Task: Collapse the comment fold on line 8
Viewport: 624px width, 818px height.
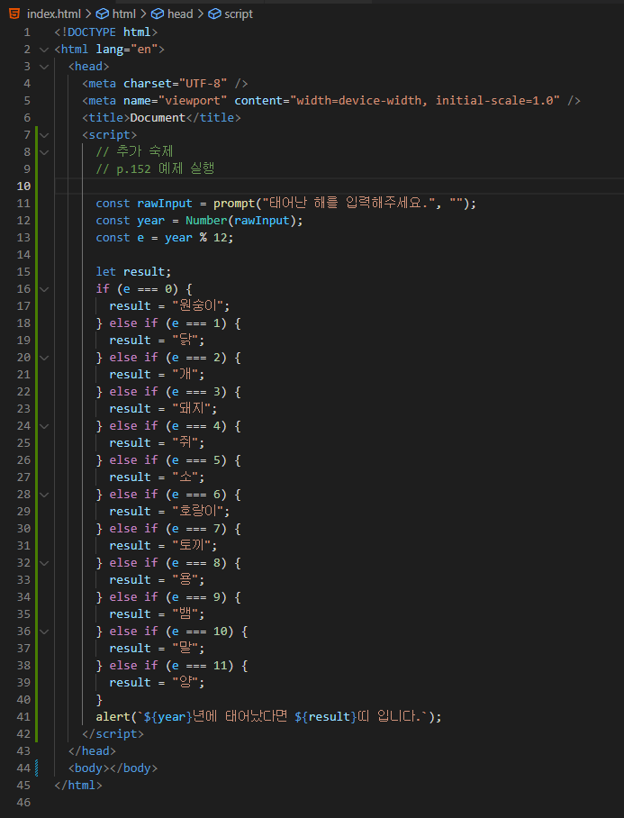Action: tap(44, 152)
